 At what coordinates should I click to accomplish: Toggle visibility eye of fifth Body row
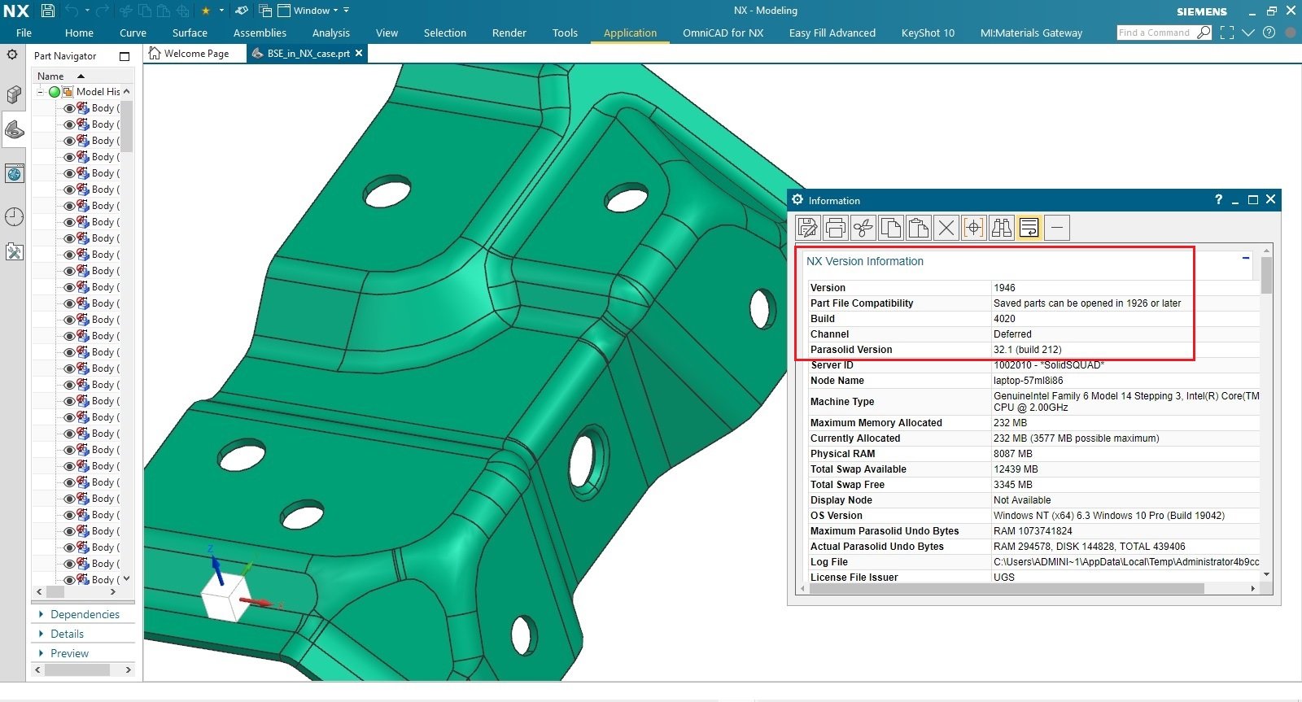click(x=68, y=173)
